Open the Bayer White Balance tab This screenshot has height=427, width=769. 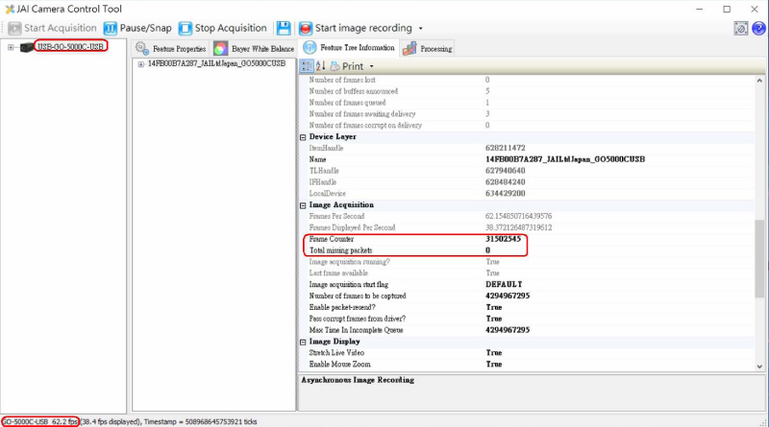point(254,48)
